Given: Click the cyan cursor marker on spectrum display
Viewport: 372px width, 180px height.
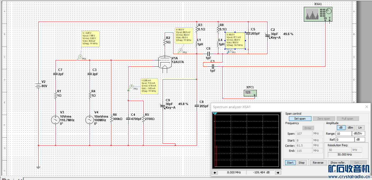Looking at the screenshot, I should click(215, 114).
